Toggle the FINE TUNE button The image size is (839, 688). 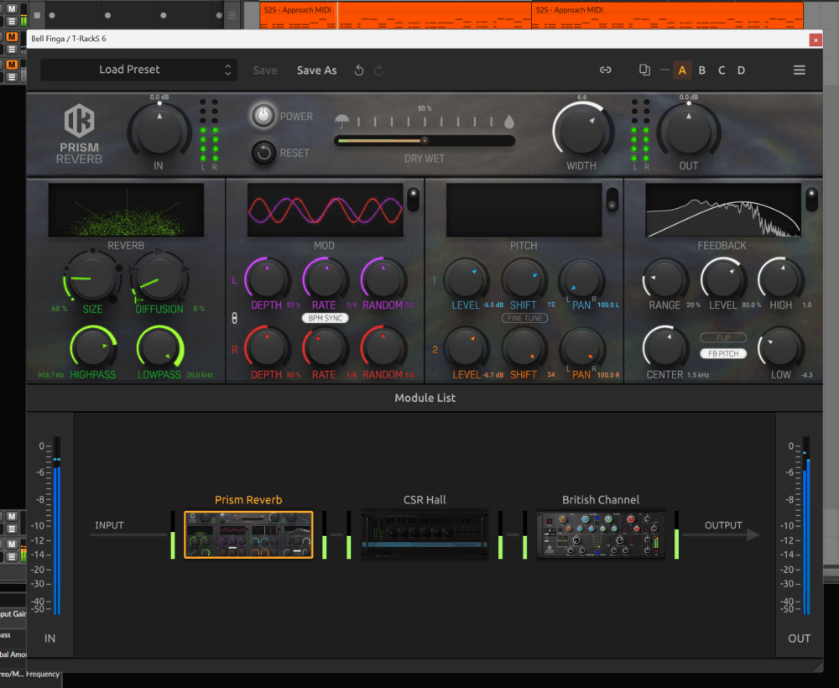pos(524,318)
